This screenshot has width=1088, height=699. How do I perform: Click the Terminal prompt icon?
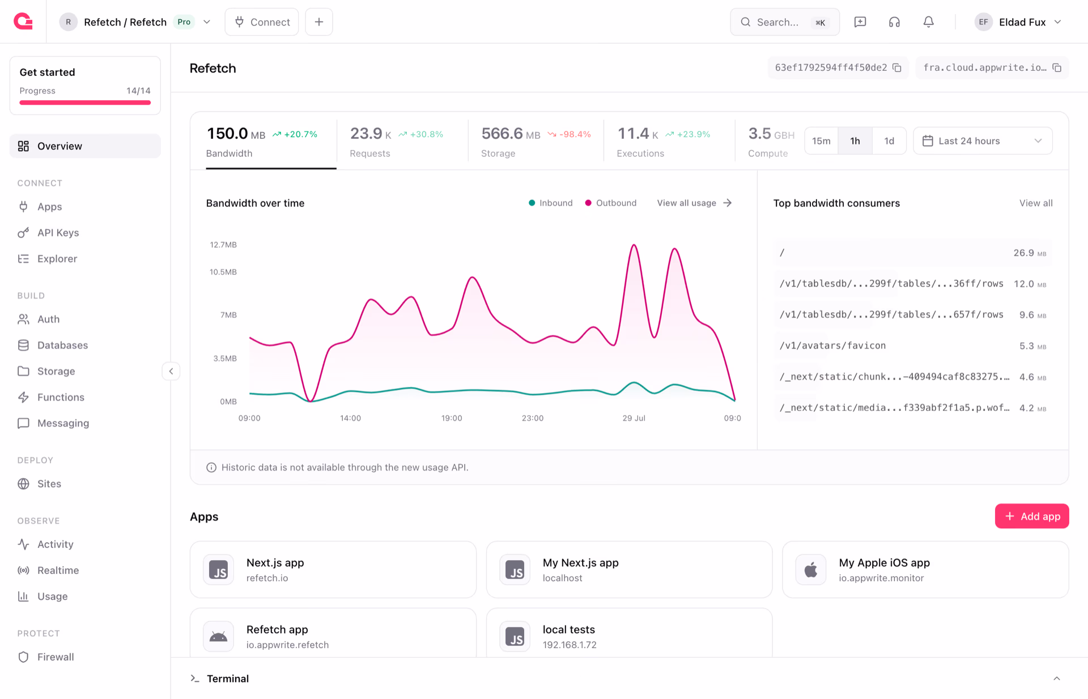point(195,678)
